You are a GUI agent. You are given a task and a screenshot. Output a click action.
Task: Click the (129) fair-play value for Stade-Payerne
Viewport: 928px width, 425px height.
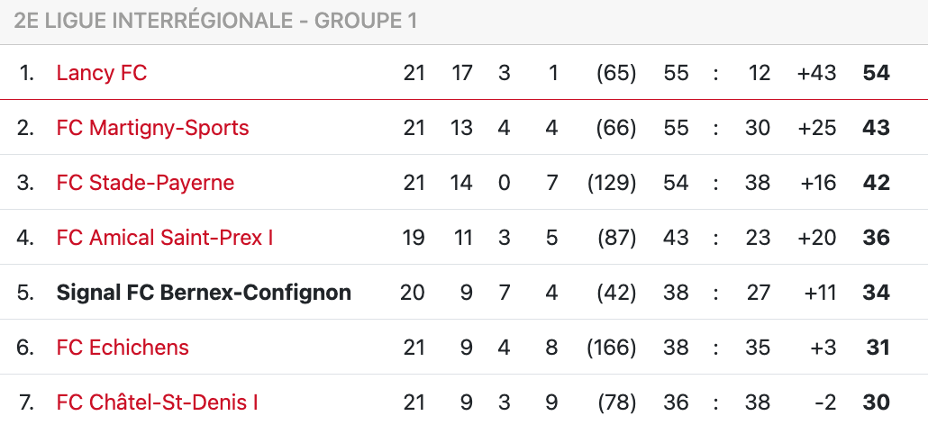point(612,183)
